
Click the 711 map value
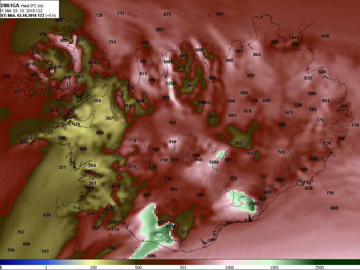click(x=121, y=13)
